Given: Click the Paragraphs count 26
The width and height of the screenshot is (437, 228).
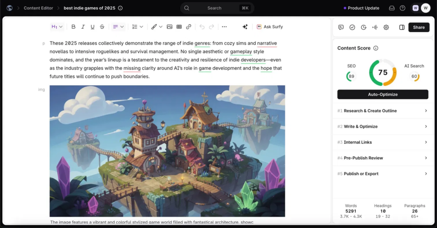Looking at the screenshot, I should point(415,211).
